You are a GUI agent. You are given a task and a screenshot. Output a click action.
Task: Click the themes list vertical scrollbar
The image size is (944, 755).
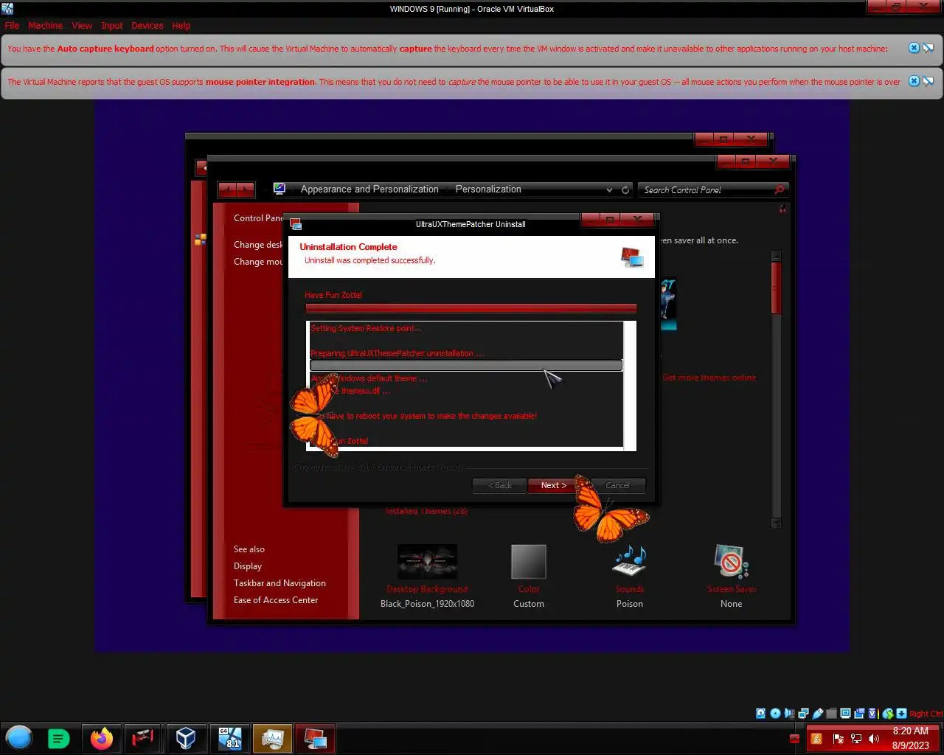point(776,389)
